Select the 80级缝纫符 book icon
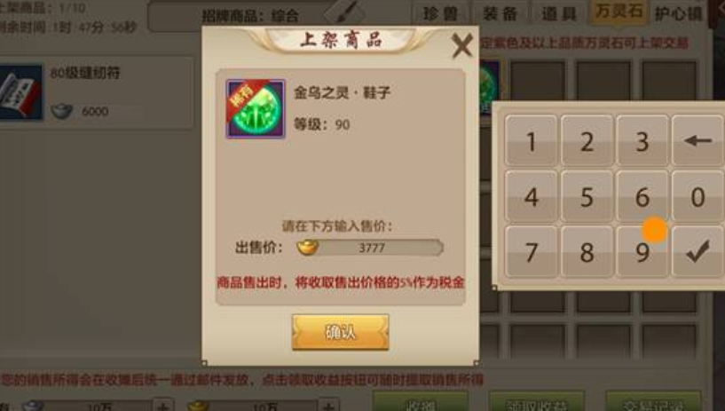The width and height of the screenshot is (725, 411). [20, 92]
